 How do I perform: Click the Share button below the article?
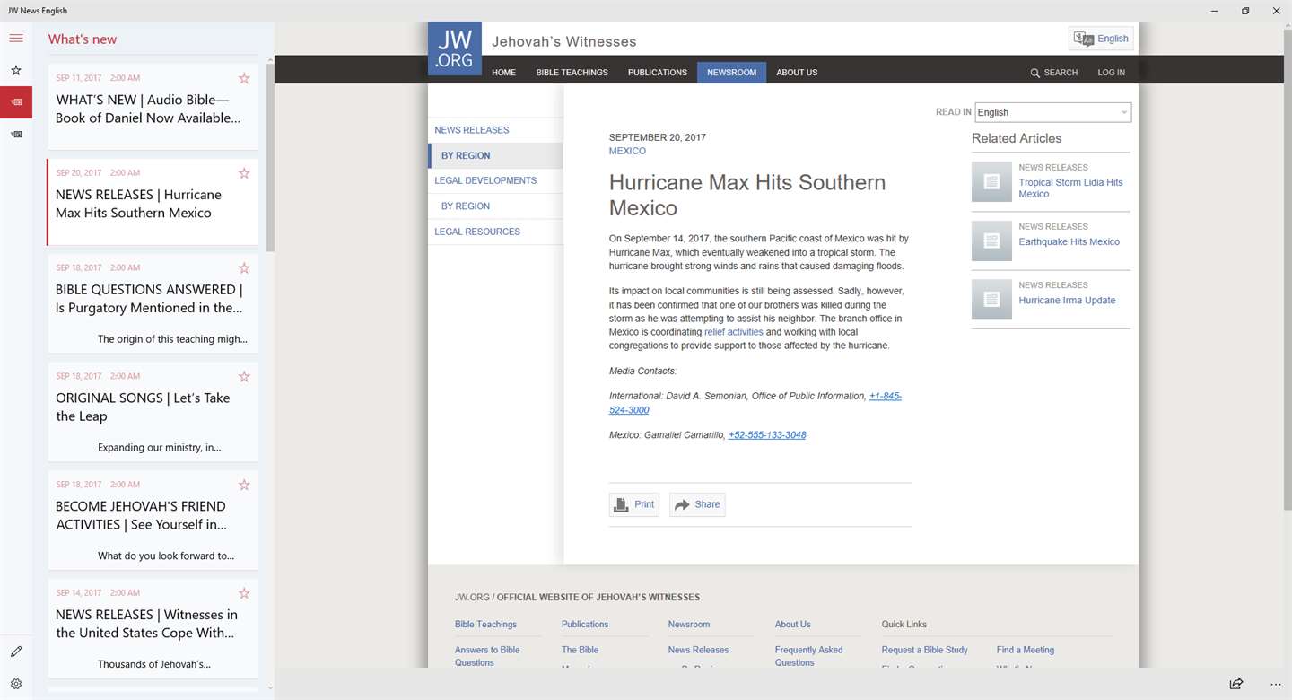click(697, 504)
